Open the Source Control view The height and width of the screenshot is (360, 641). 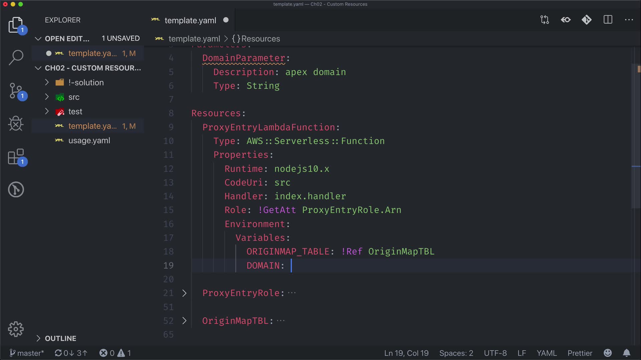(x=16, y=91)
